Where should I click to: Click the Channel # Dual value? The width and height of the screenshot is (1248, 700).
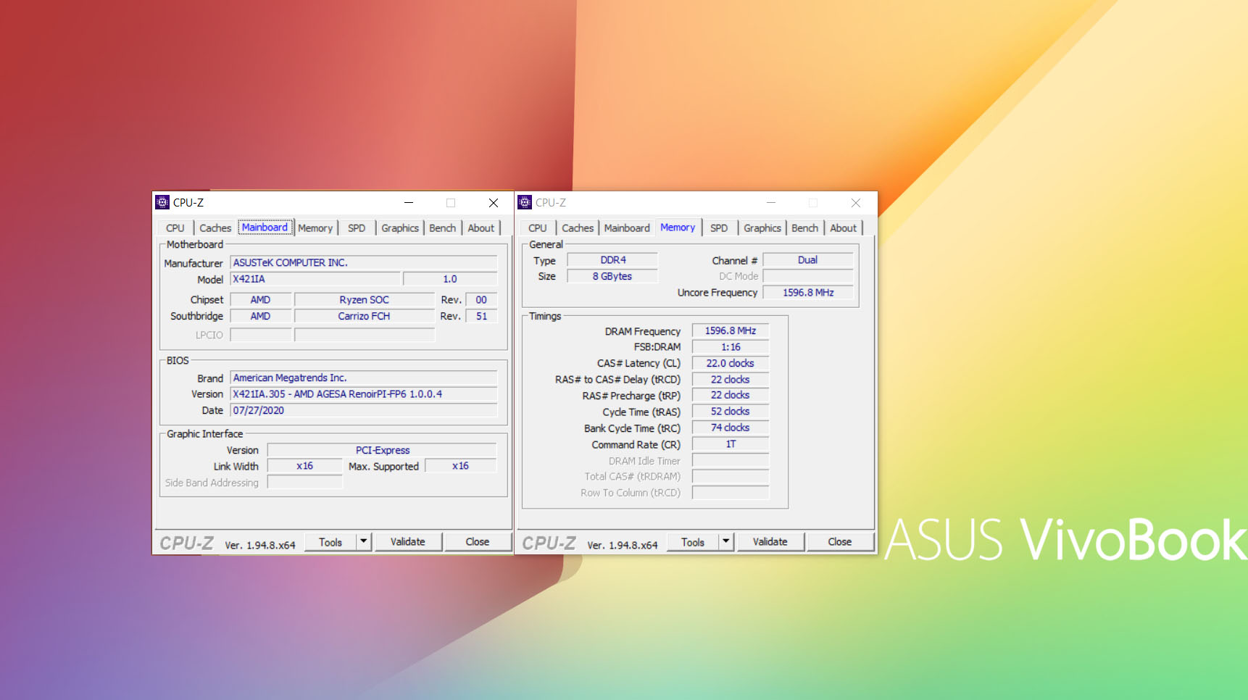pyautogui.click(x=808, y=260)
